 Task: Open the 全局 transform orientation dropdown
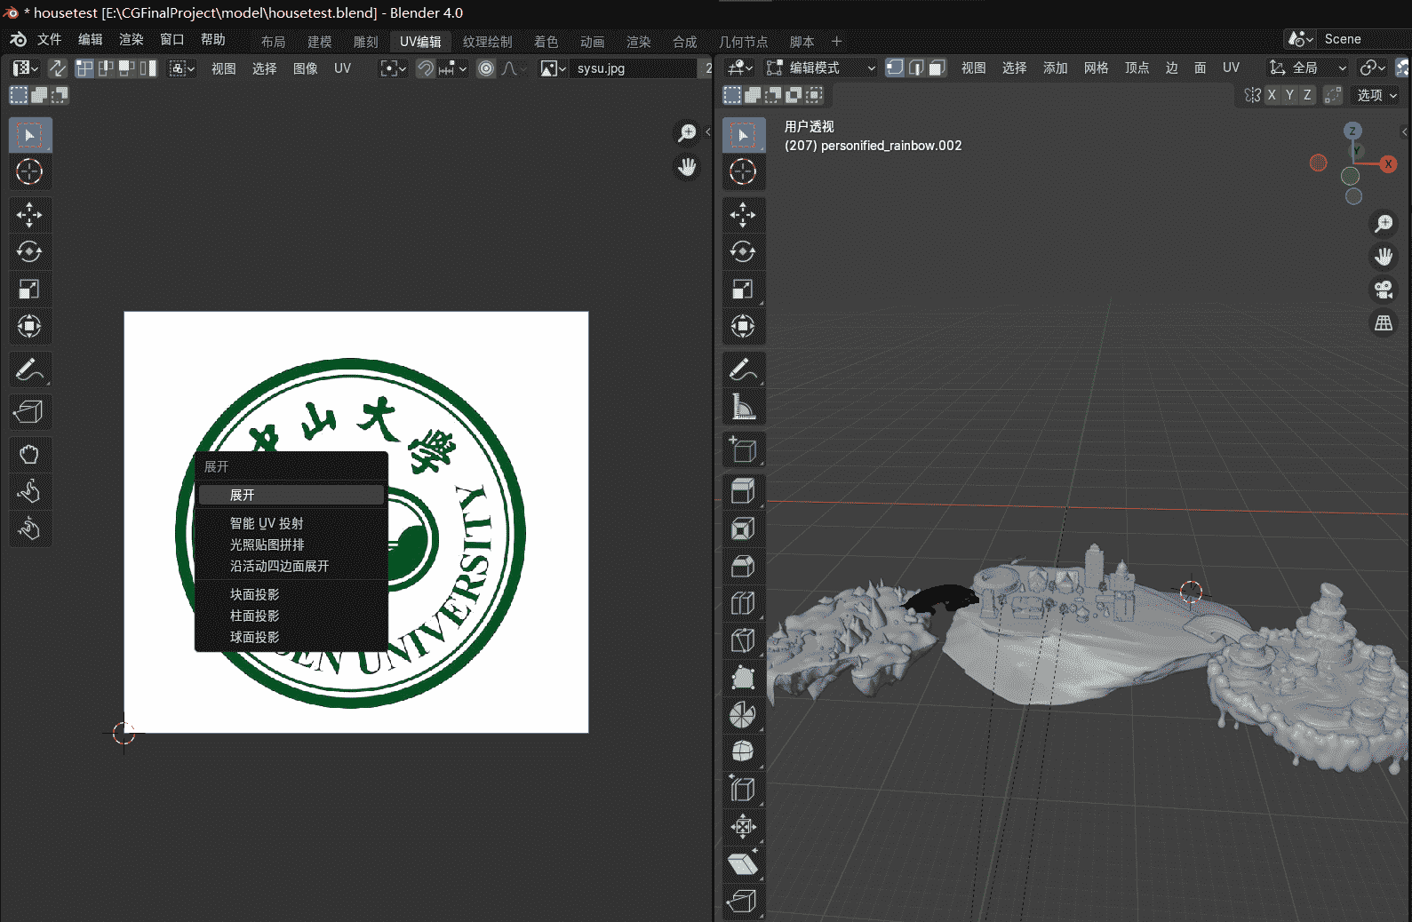(x=1307, y=68)
